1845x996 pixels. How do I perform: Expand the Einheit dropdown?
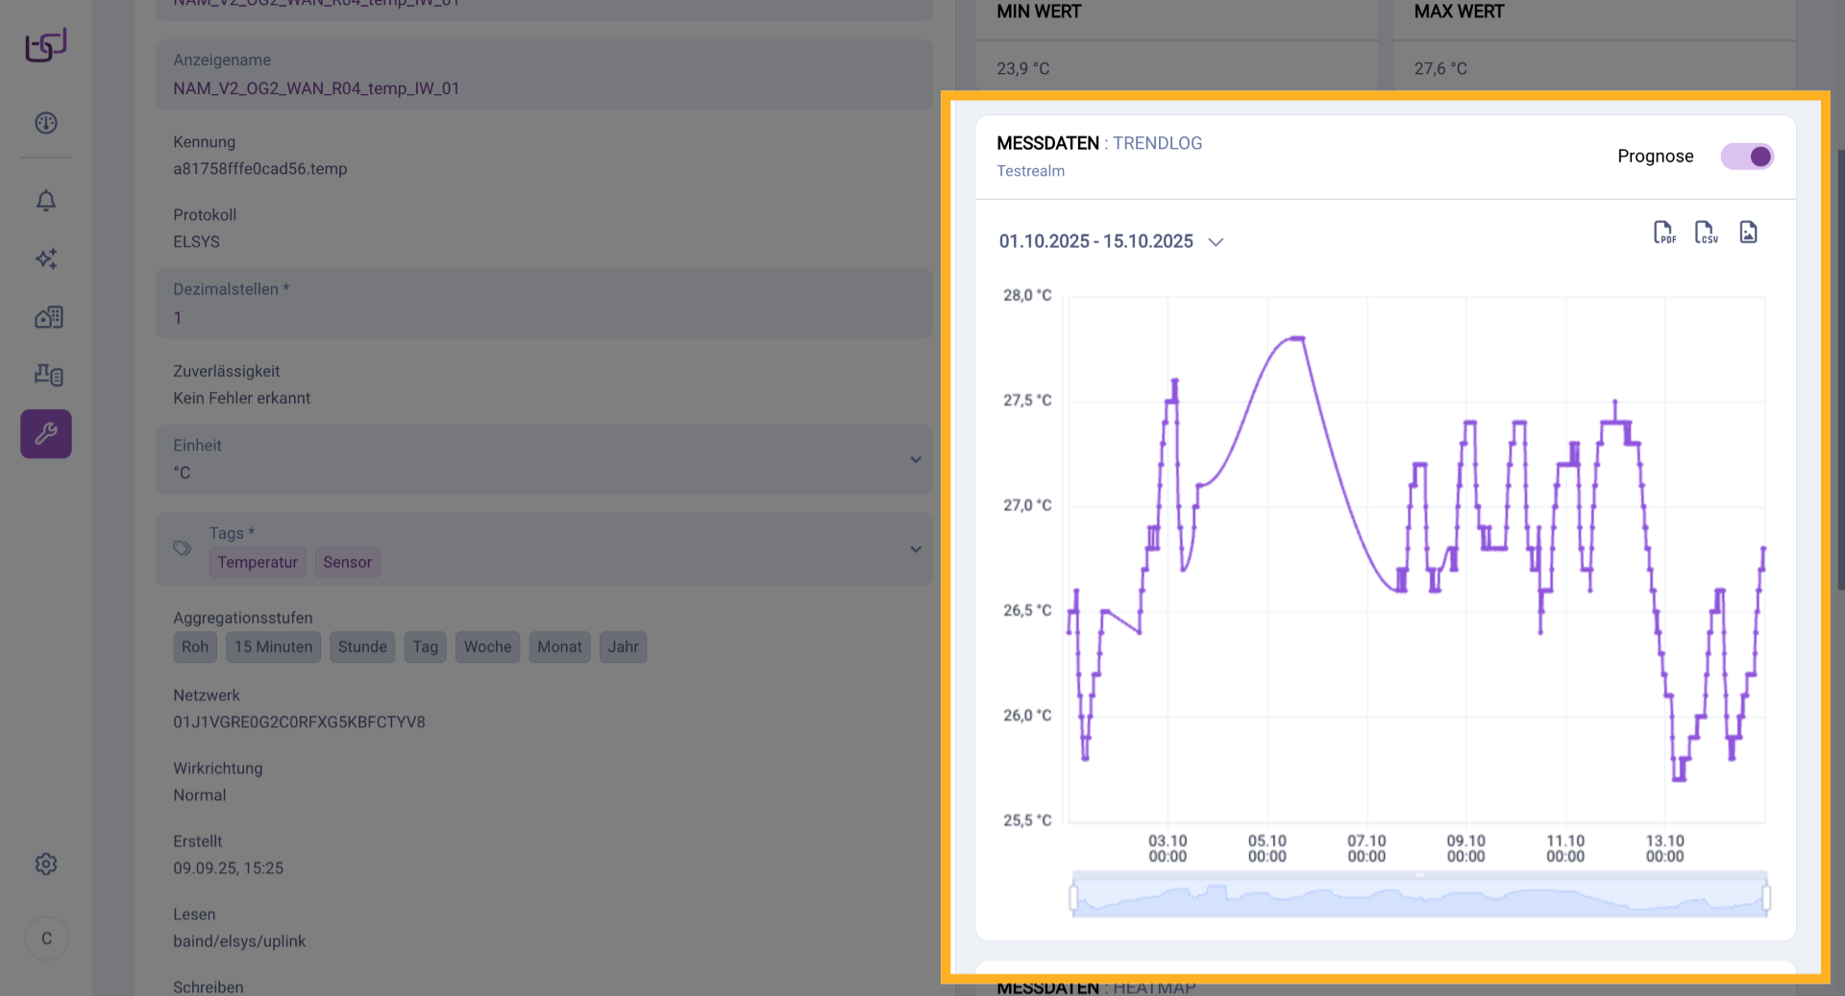tap(915, 460)
